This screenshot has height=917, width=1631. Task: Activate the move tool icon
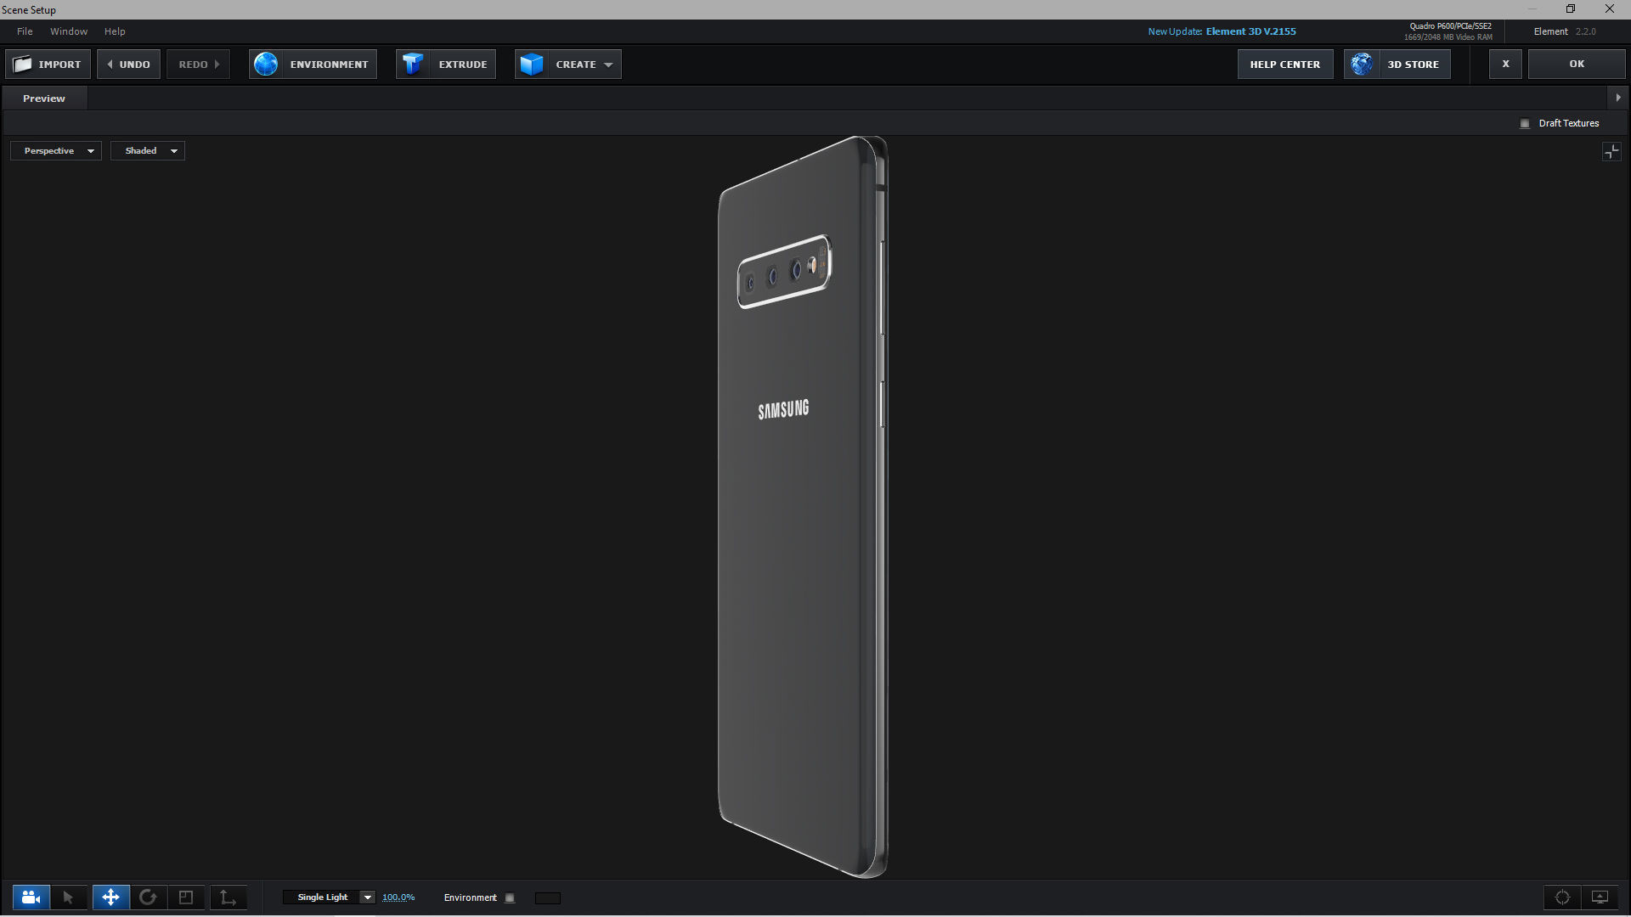point(110,897)
